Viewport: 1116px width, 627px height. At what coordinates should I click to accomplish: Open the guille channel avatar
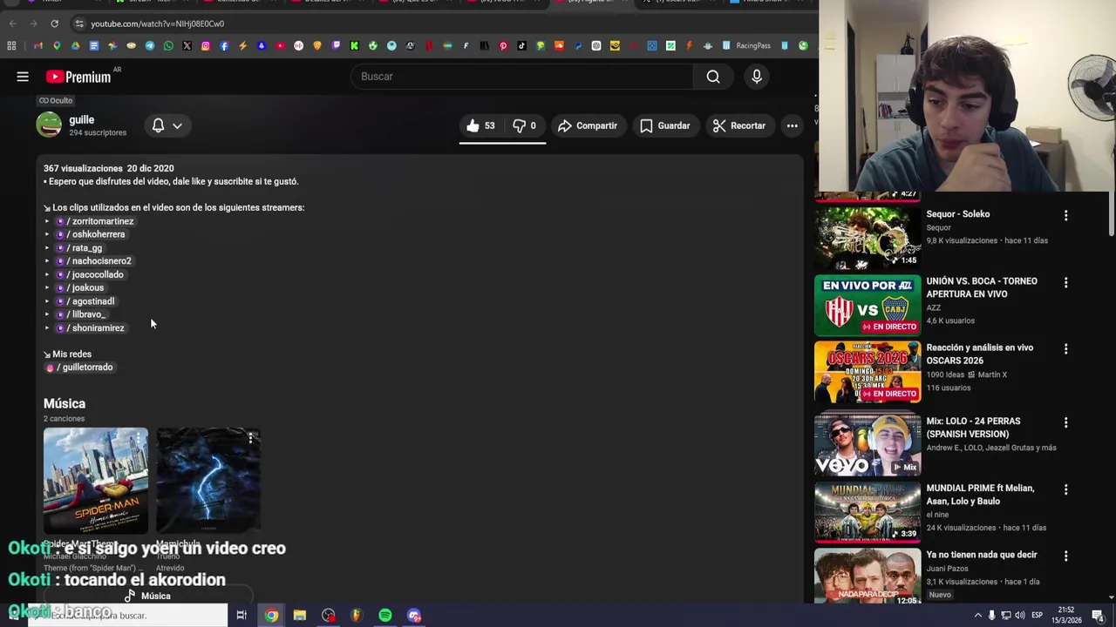(x=49, y=125)
